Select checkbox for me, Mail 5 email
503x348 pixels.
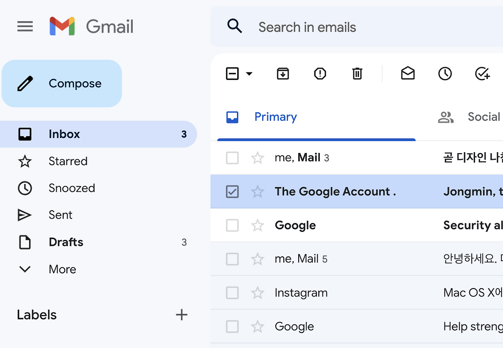pyautogui.click(x=232, y=259)
